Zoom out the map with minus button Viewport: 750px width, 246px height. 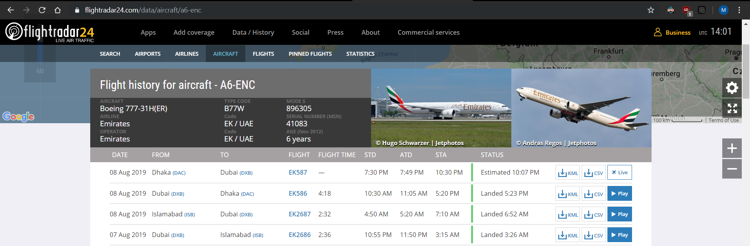click(x=732, y=168)
